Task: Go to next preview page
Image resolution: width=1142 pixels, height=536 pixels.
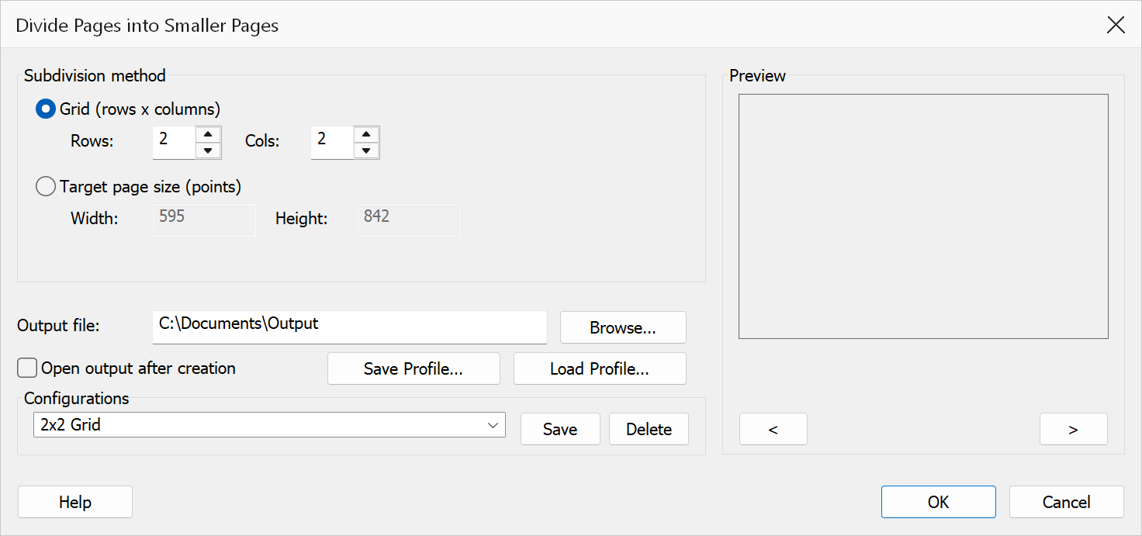Action: point(1074,429)
